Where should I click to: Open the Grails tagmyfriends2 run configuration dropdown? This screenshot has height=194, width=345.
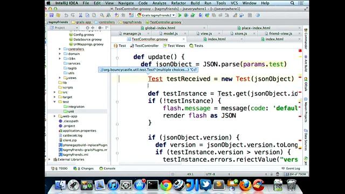click(x=156, y=15)
